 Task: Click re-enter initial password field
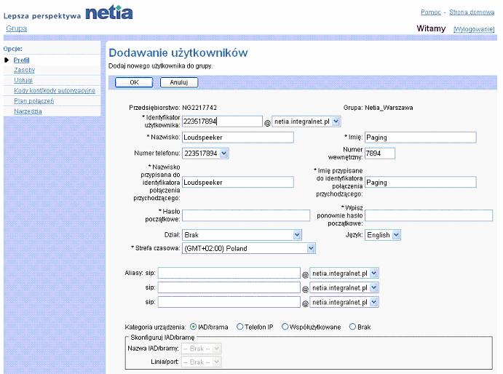click(x=429, y=215)
